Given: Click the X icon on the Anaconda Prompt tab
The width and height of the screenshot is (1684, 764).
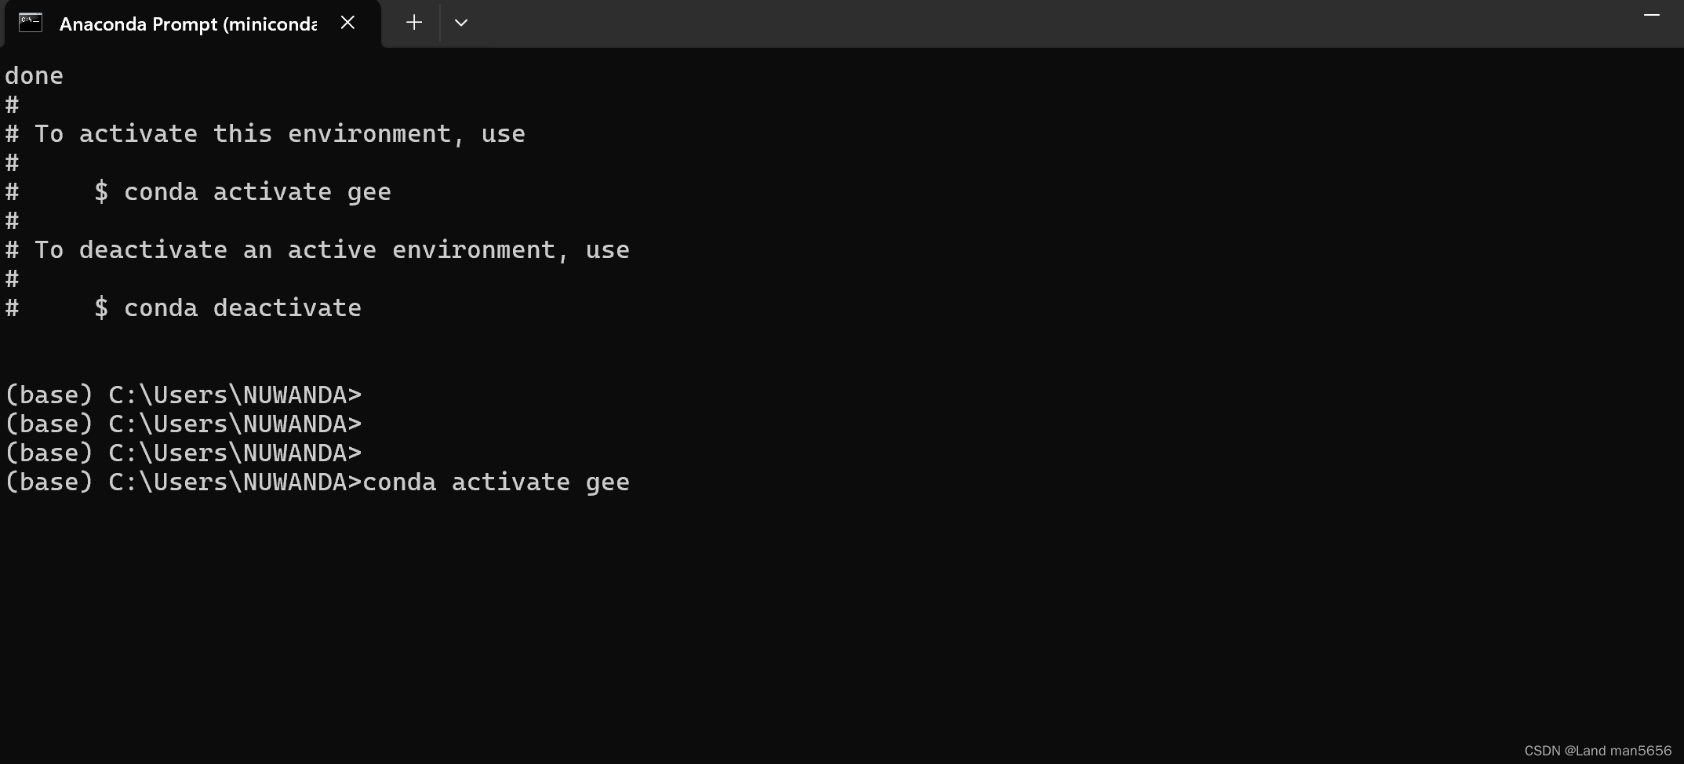Looking at the screenshot, I should pyautogui.click(x=347, y=23).
